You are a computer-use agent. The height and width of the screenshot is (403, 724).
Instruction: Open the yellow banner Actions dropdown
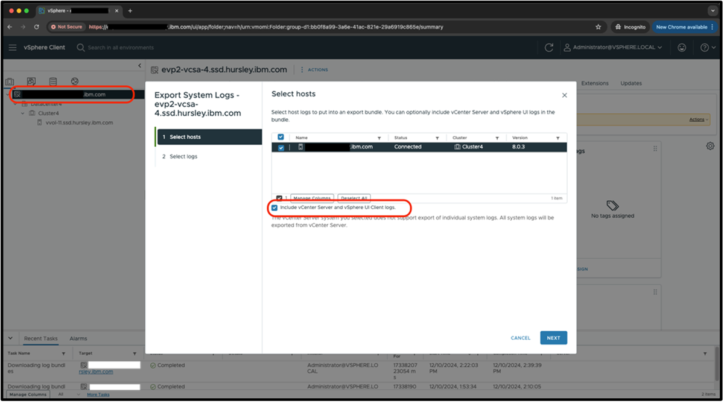pyautogui.click(x=699, y=119)
